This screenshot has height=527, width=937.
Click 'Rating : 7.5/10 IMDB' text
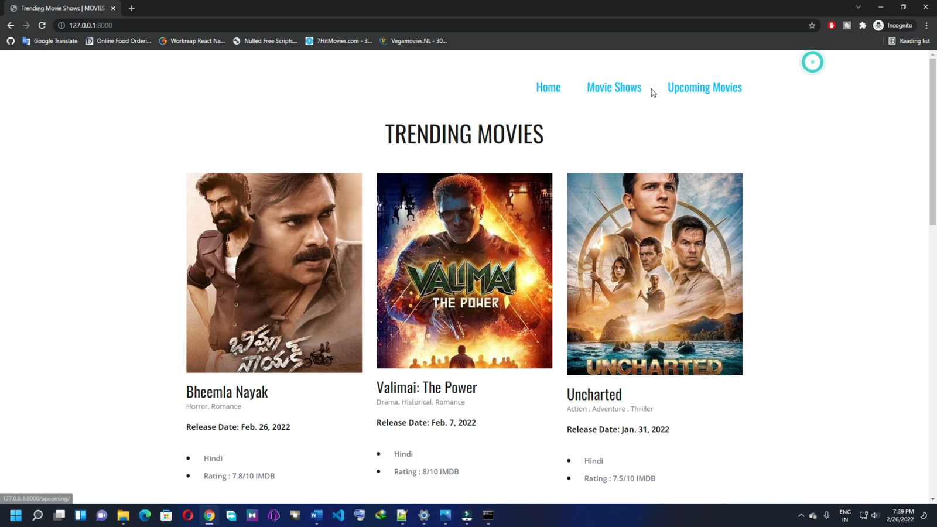pos(620,478)
